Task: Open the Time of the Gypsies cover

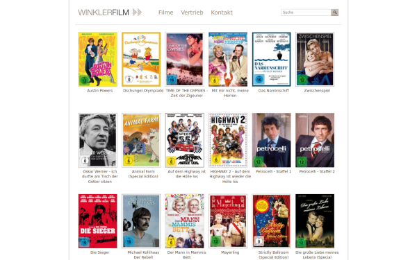Action: point(185,59)
